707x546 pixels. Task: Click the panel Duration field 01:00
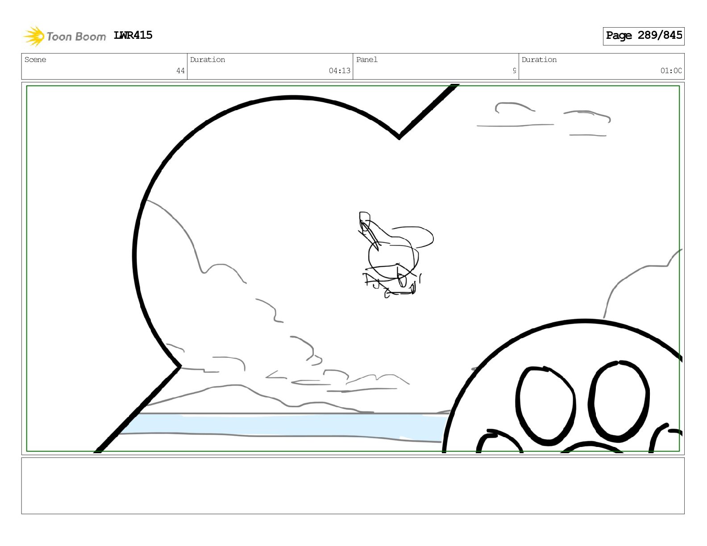pos(601,66)
